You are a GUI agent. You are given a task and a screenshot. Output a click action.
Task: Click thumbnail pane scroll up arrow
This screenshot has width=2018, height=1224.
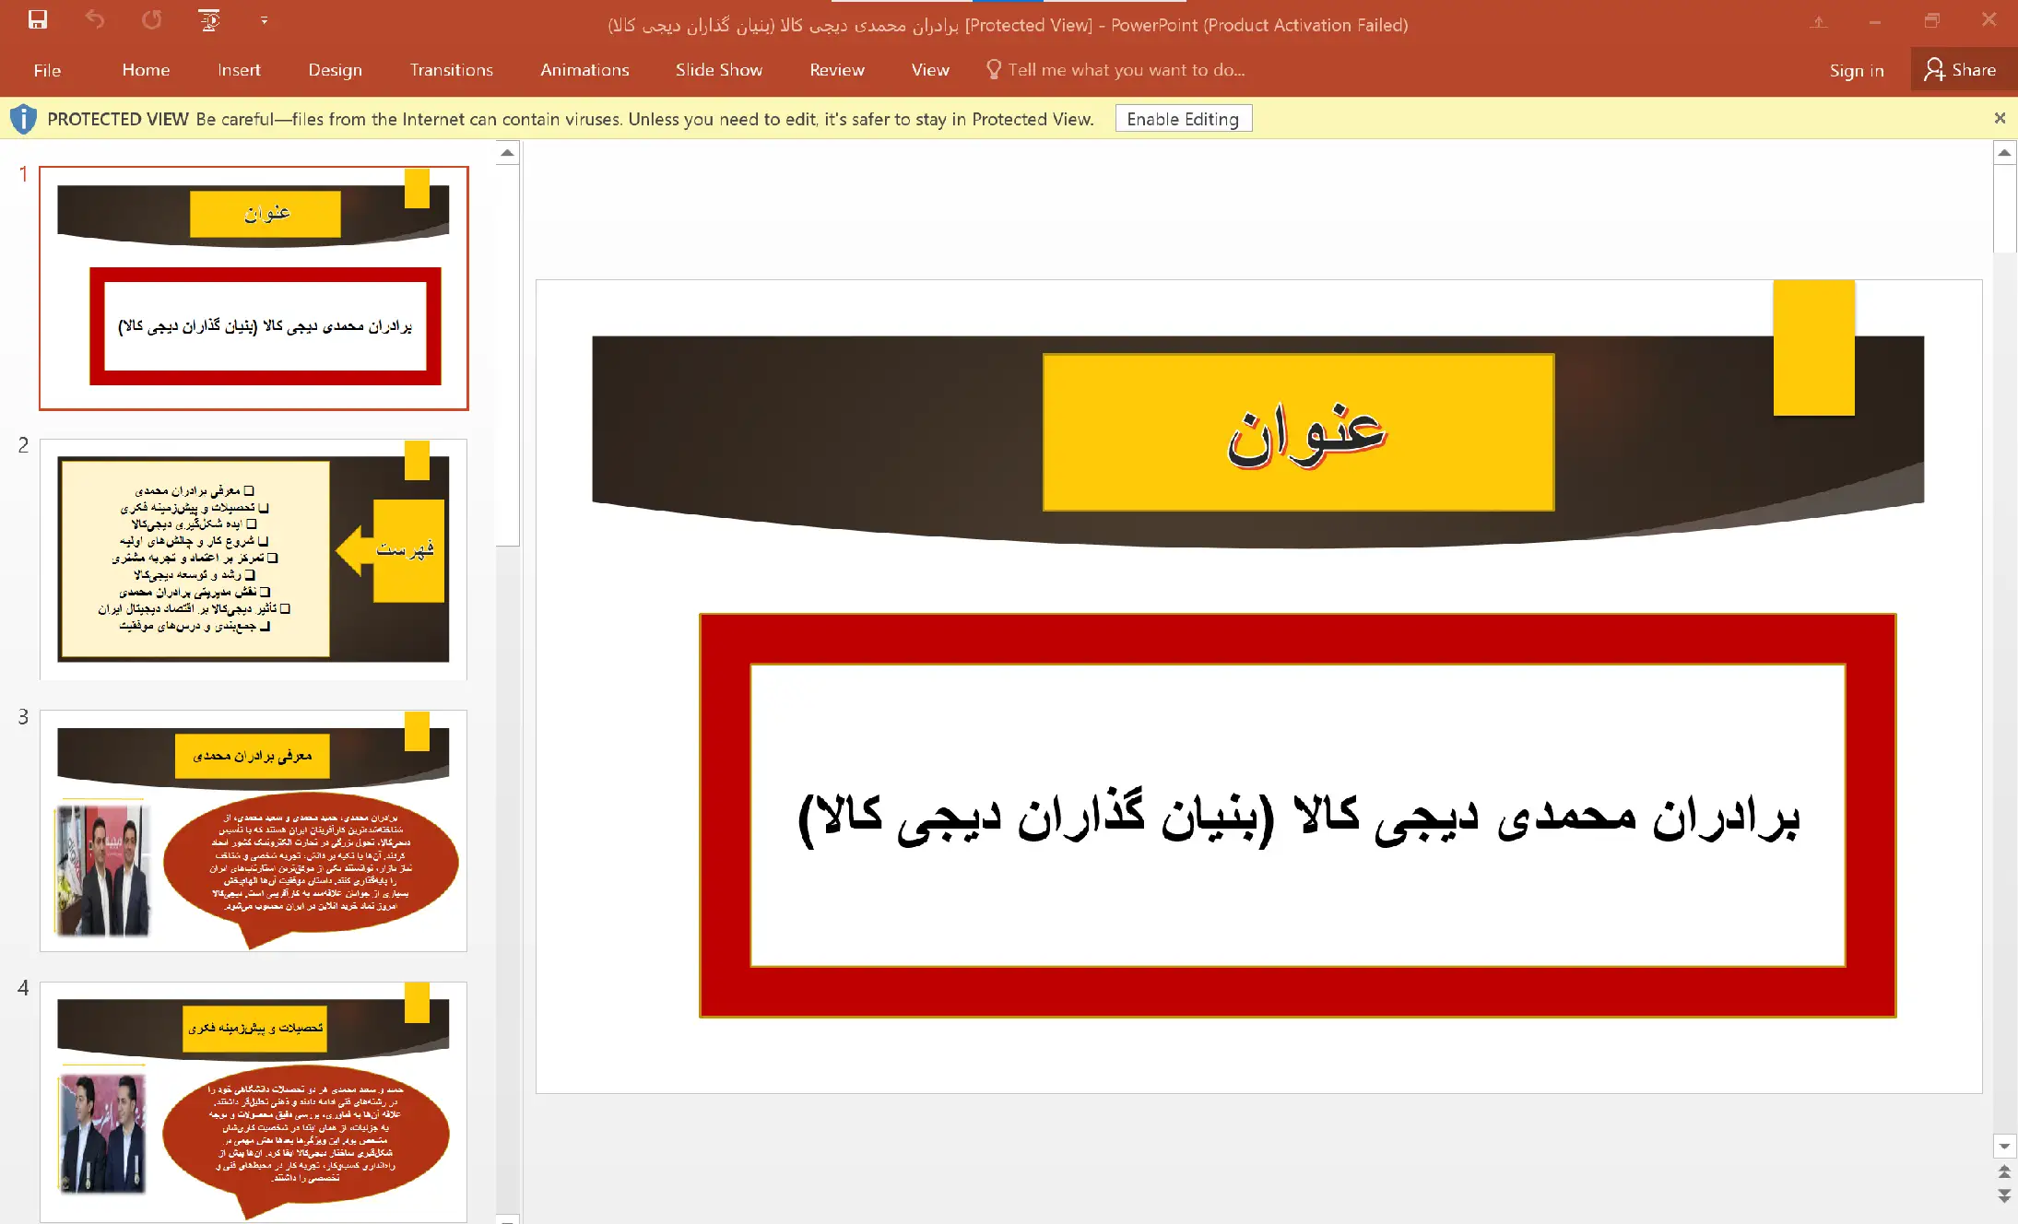(507, 153)
